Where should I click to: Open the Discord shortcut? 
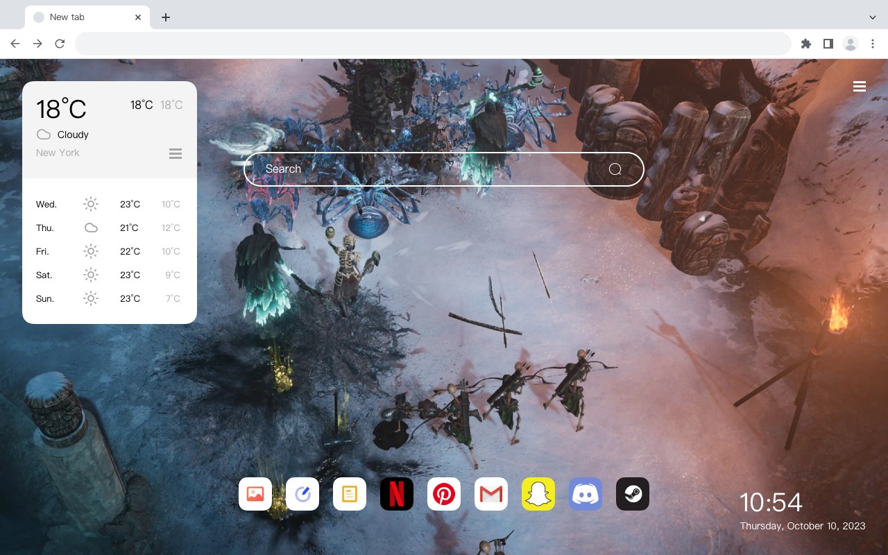tap(586, 494)
